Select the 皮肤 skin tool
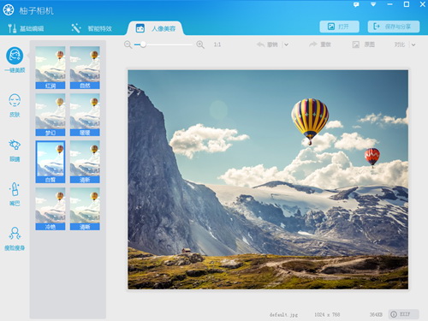428x321 pixels. pos(15,105)
